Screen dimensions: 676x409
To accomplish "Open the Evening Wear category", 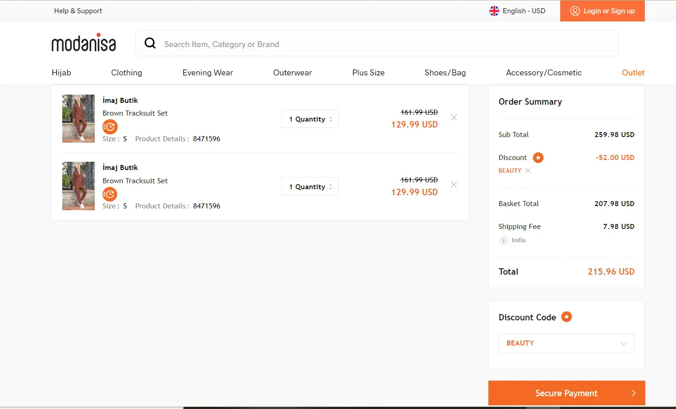I will click(x=208, y=73).
